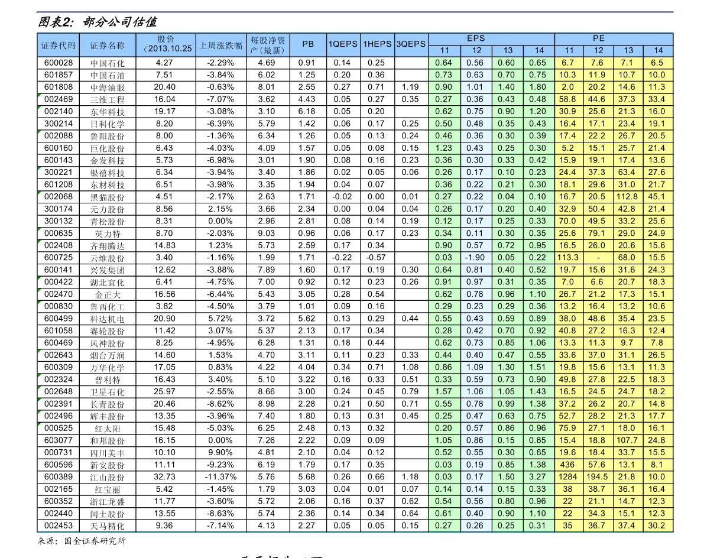Click the 5.72% weekly change for 科达机电

220,318
